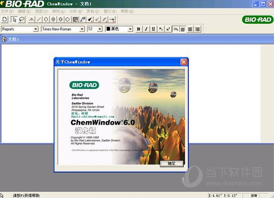Open the 文件 menu
Image resolution: width=274 pixels, height=198 pixels.
[x=7, y=11]
